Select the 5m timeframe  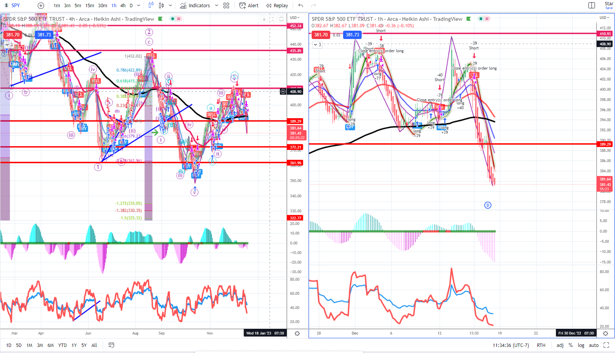point(78,5)
